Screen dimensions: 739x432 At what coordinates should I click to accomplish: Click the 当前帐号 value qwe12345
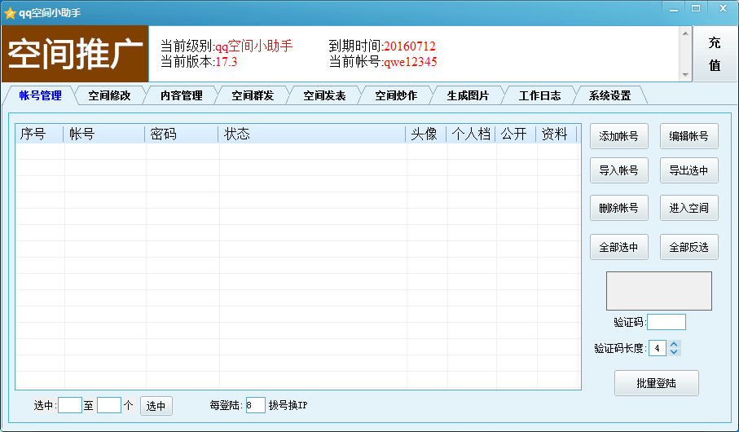click(410, 62)
